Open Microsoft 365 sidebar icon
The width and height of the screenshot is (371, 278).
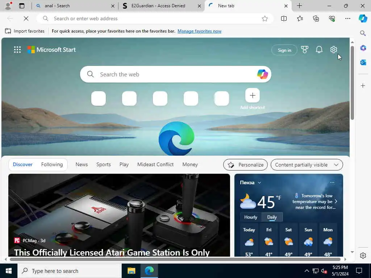[363, 48]
